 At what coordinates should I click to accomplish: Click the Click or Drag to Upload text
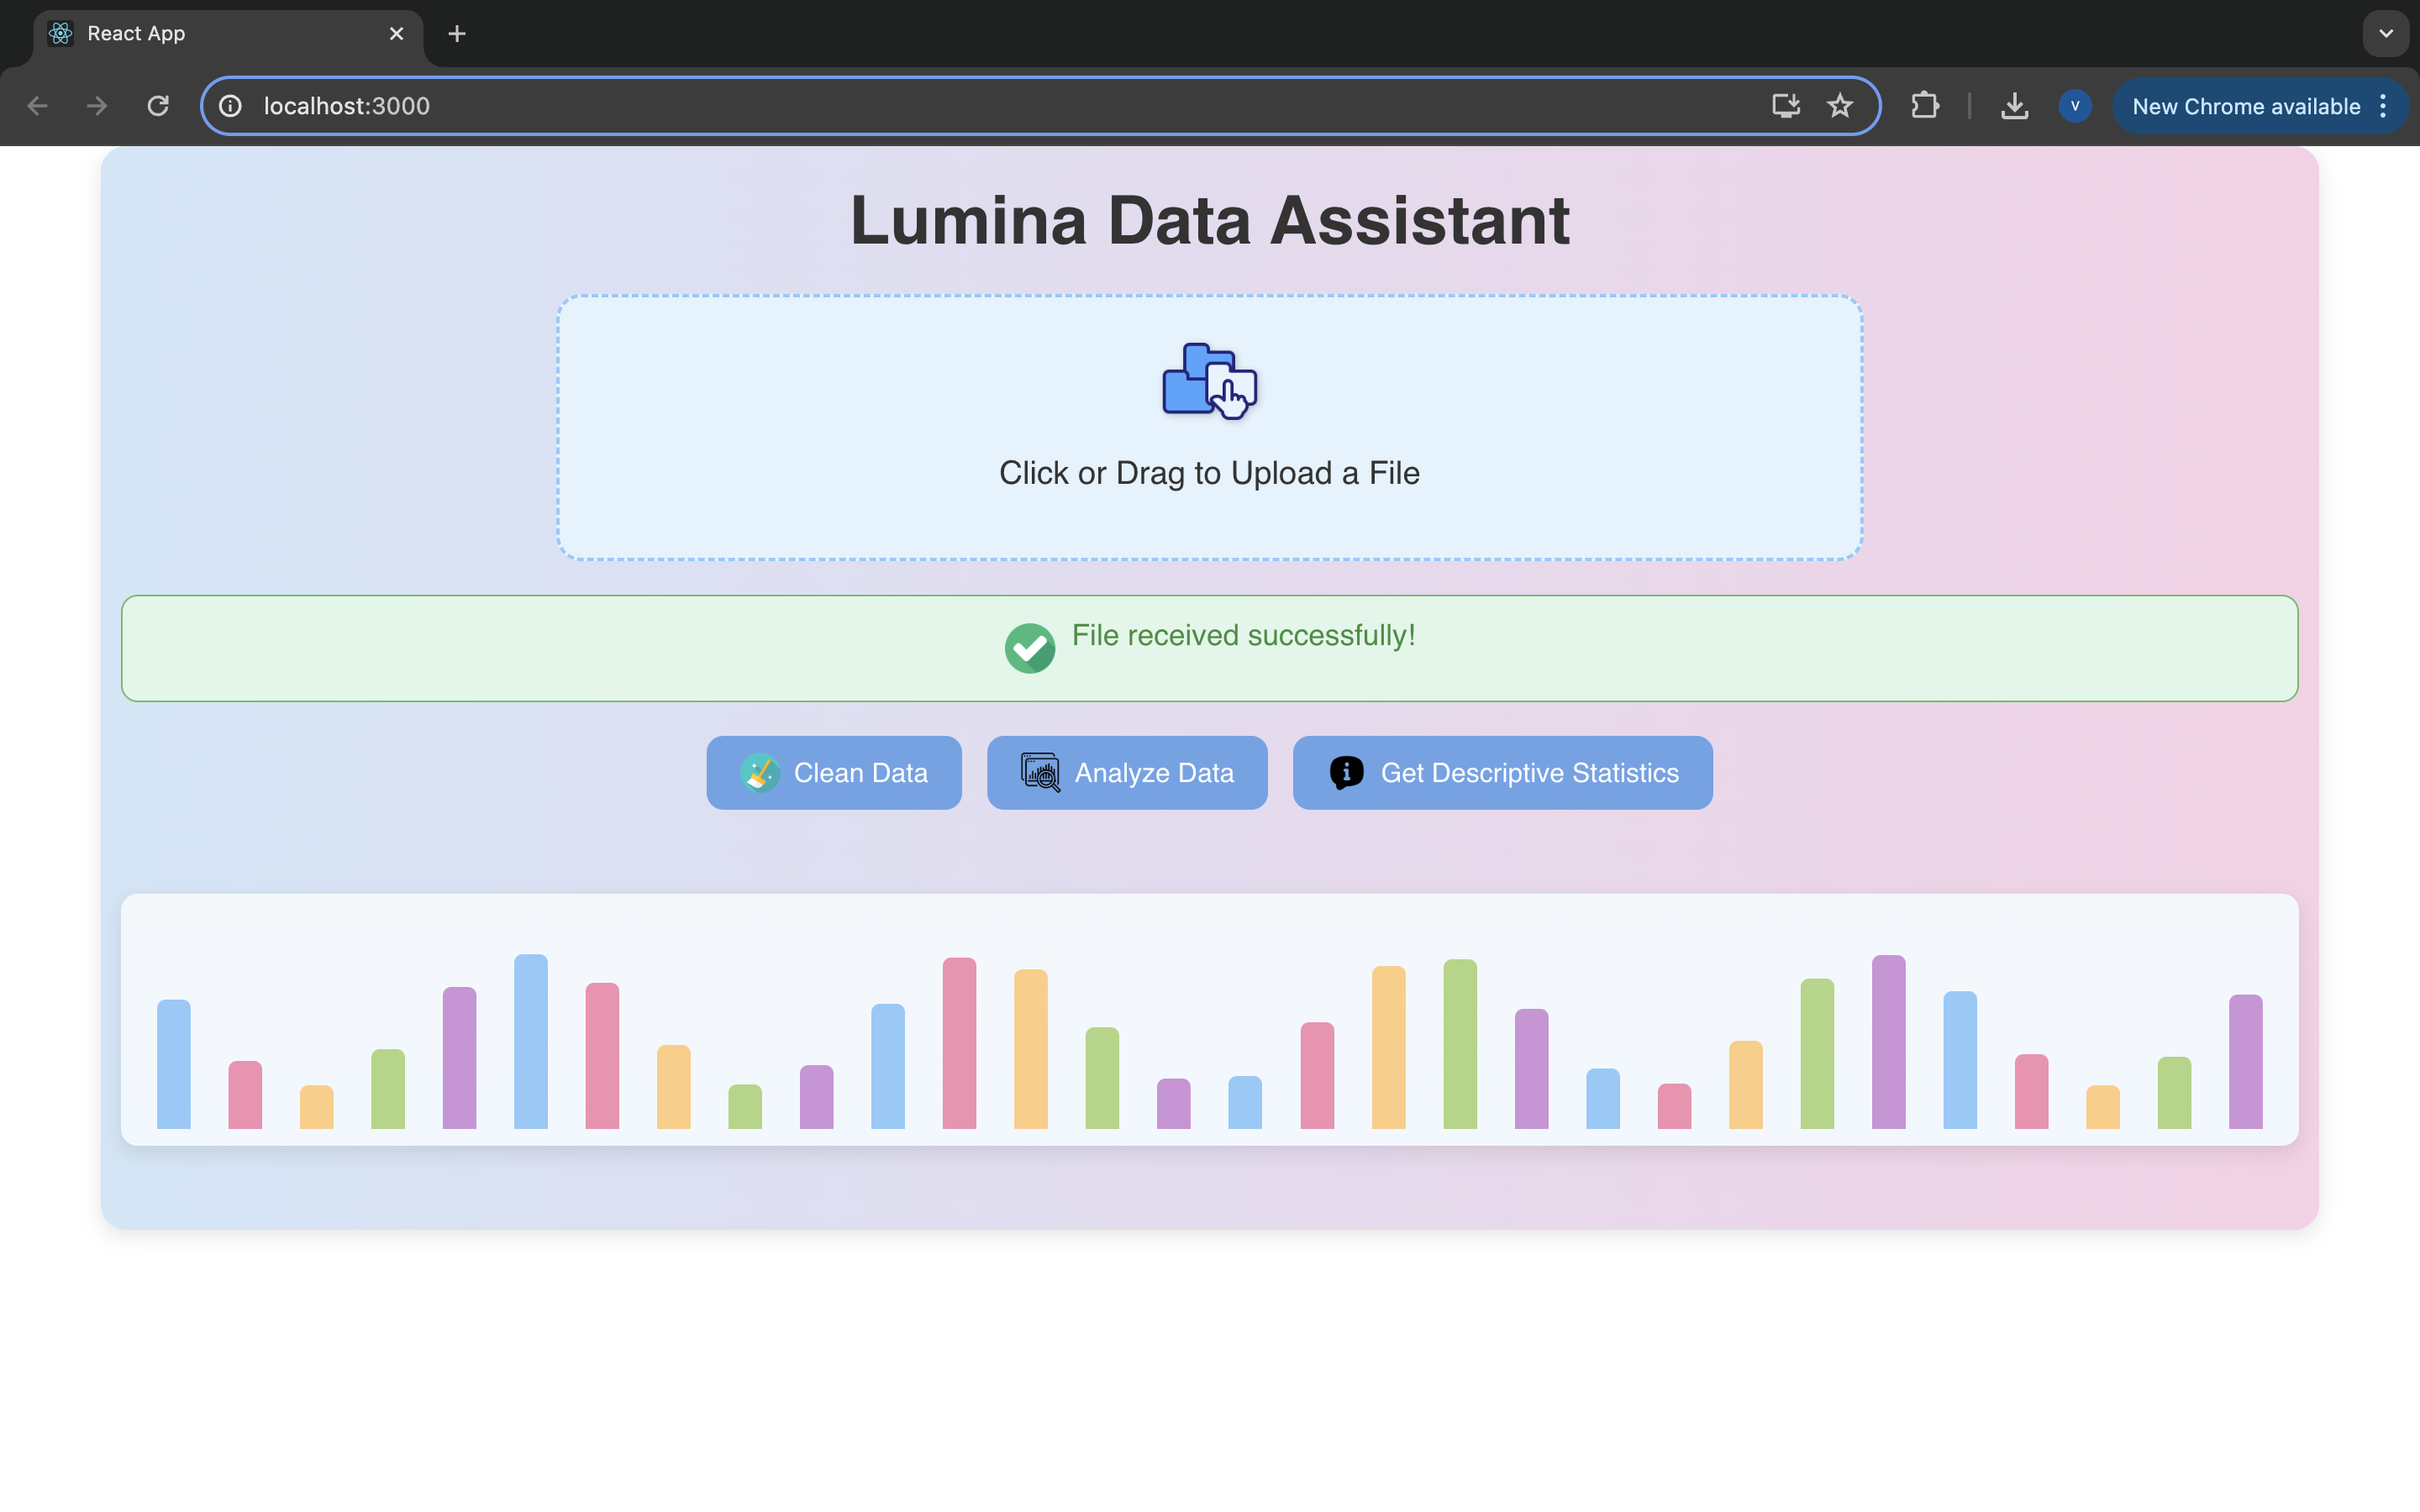pos(1209,473)
